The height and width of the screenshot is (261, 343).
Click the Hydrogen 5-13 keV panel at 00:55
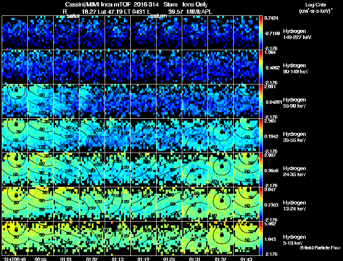pos(40,238)
